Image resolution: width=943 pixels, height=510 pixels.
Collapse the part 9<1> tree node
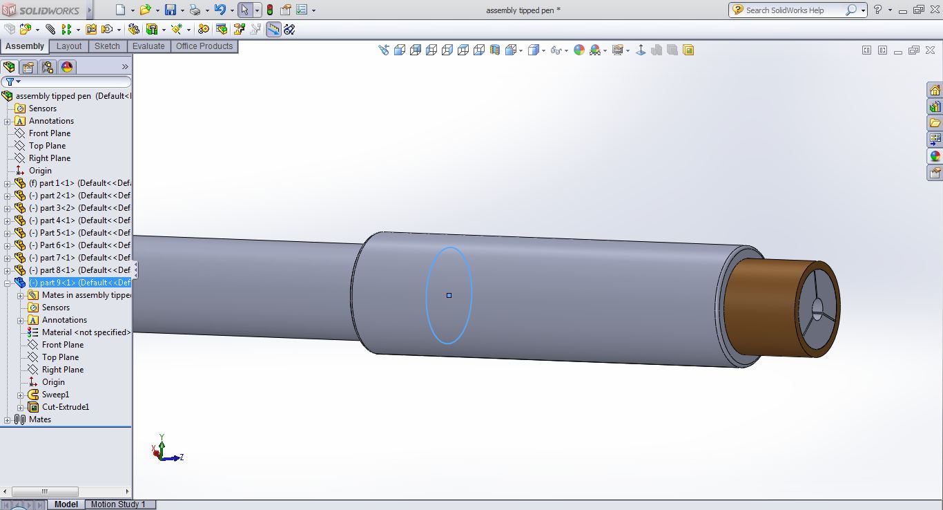pyautogui.click(x=7, y=283)
